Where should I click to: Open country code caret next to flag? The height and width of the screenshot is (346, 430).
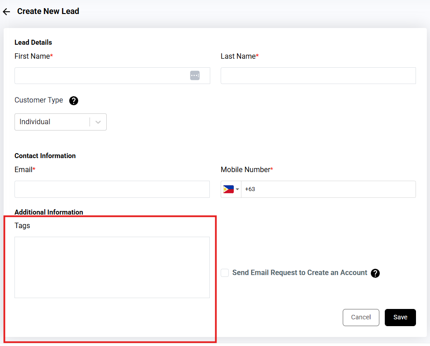pyautogui.click(x=237, y=189)
